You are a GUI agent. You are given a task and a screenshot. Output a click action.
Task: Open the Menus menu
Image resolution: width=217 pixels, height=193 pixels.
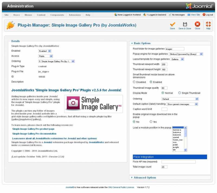(x=28, y=15)
